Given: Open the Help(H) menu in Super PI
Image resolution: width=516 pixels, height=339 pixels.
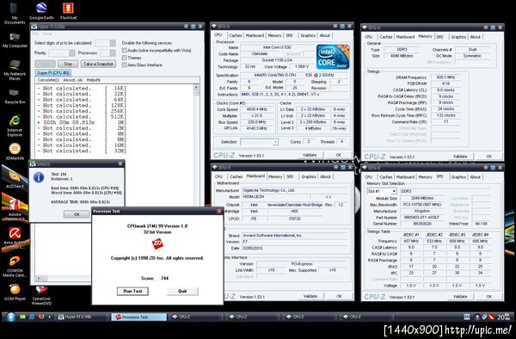Looking at the screenshot, I should coord(94,80).
